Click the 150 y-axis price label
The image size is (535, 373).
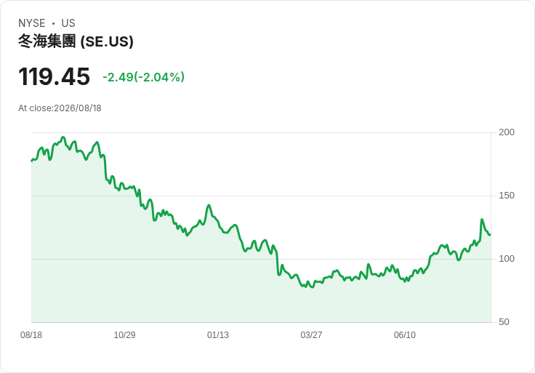point(507,195)
